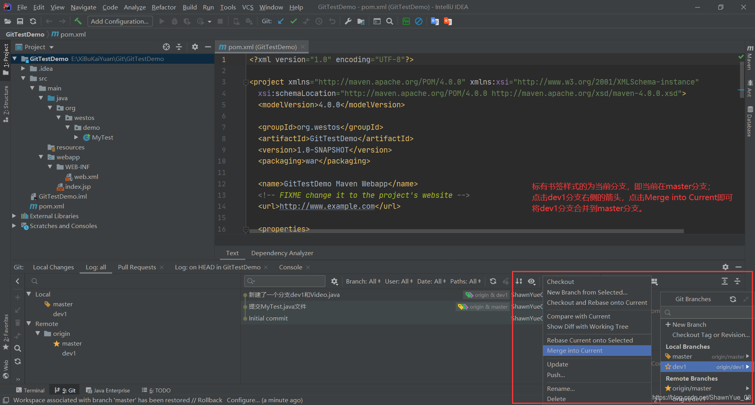Open the Terminal tool window button
The image size is (755, 405).
click(x=30, y=390)
